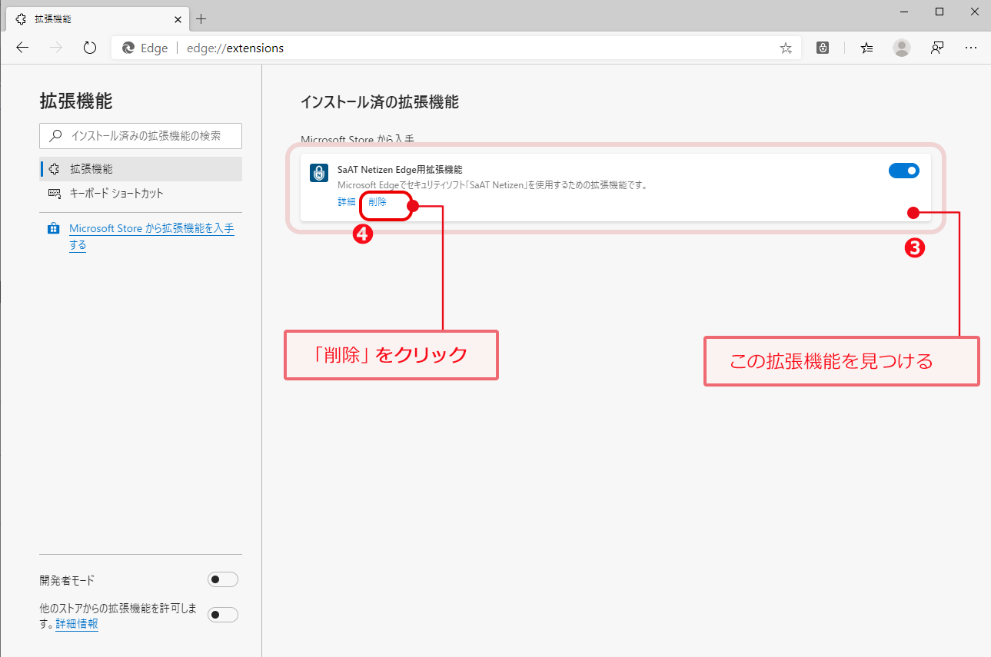Enable 開発者モード toggle
This screenshot has height=657, width=991.
pos(222,579)
